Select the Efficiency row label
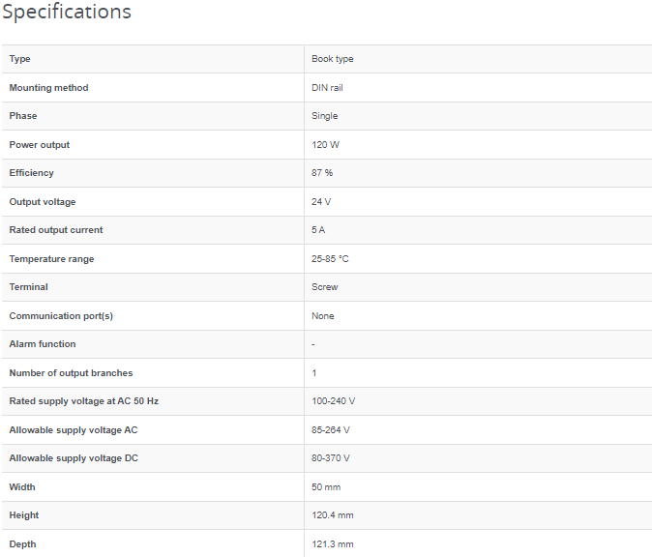 pos(31,173)
